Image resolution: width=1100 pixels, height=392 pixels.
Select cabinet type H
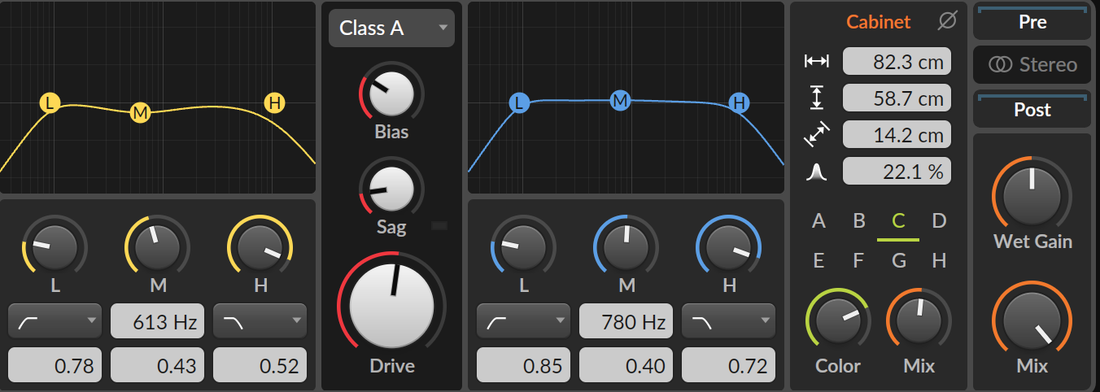tap(939, 261)
